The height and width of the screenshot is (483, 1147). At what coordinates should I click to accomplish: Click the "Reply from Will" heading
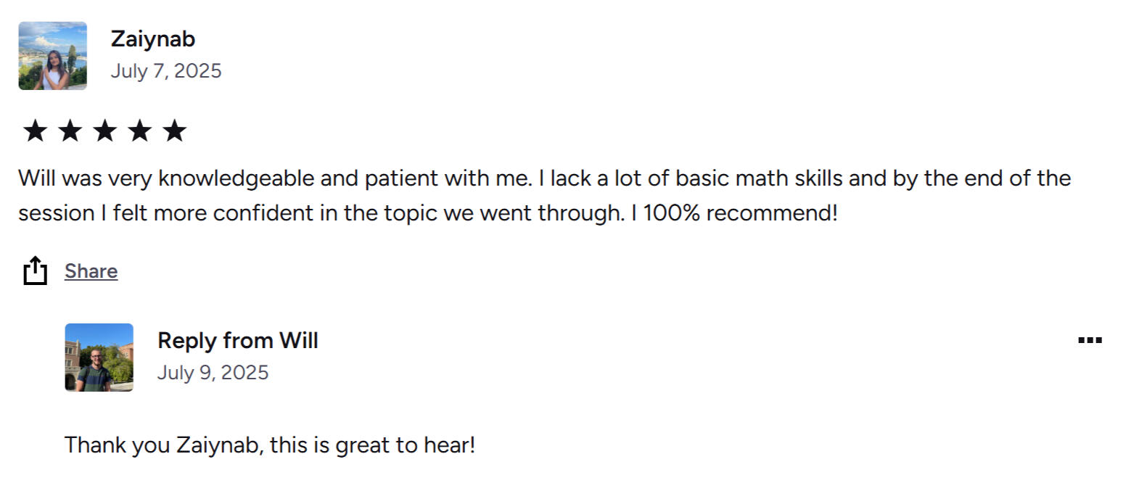[x=237, y=341]
